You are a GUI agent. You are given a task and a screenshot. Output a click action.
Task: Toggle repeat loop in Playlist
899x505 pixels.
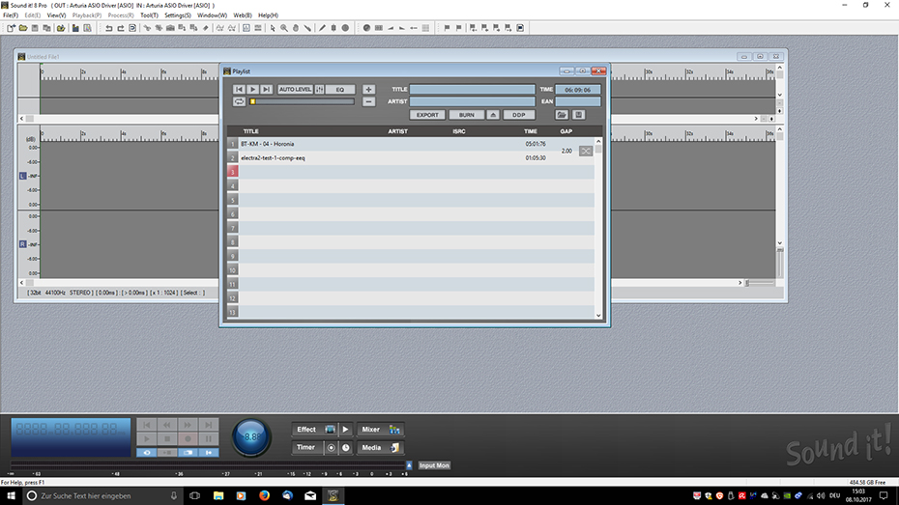(239, 101)
